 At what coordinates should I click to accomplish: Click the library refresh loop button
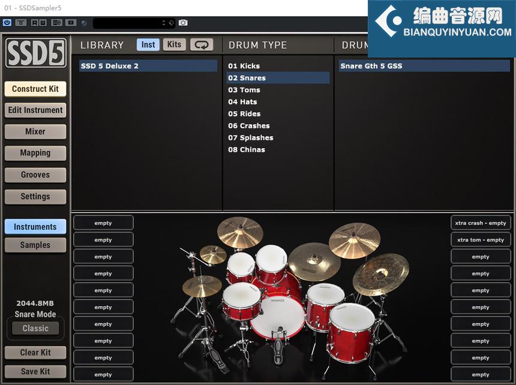tap(202, 45)
